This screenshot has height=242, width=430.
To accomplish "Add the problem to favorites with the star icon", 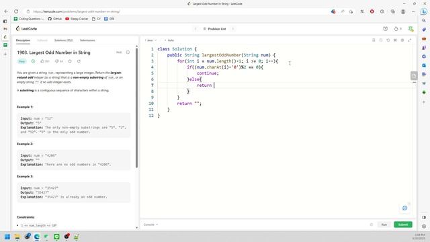I will pos(70,61).
